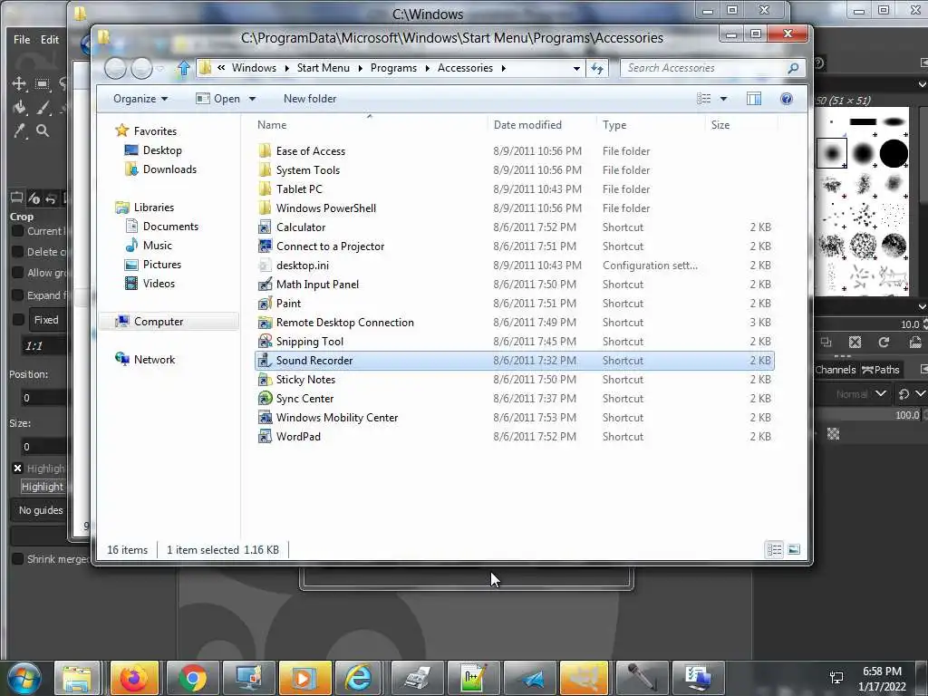This screenshot has height=696, width=928.
Task: Open the No guides dropdown in GIMP
Action: click(40, 510)
